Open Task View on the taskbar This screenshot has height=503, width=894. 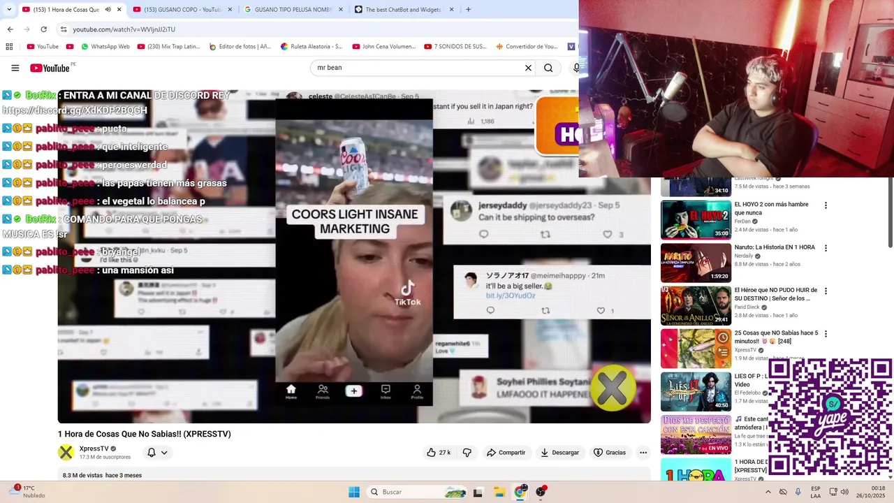pos(478,492)
